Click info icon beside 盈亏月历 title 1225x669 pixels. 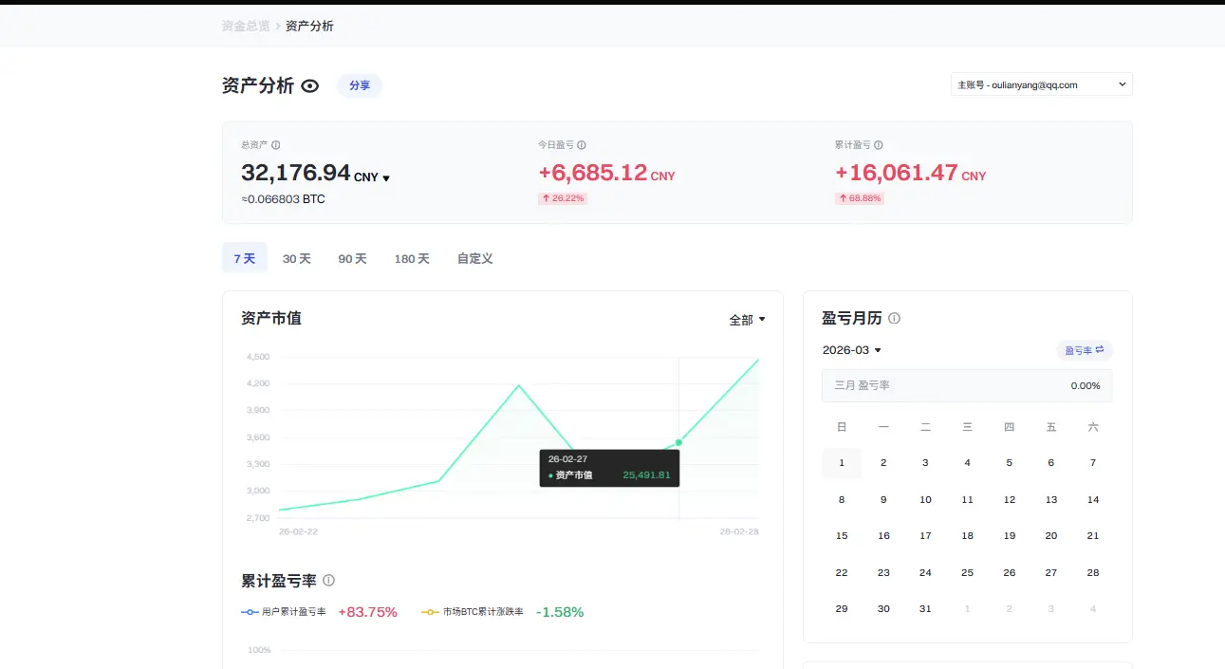[x=894, y=319]
